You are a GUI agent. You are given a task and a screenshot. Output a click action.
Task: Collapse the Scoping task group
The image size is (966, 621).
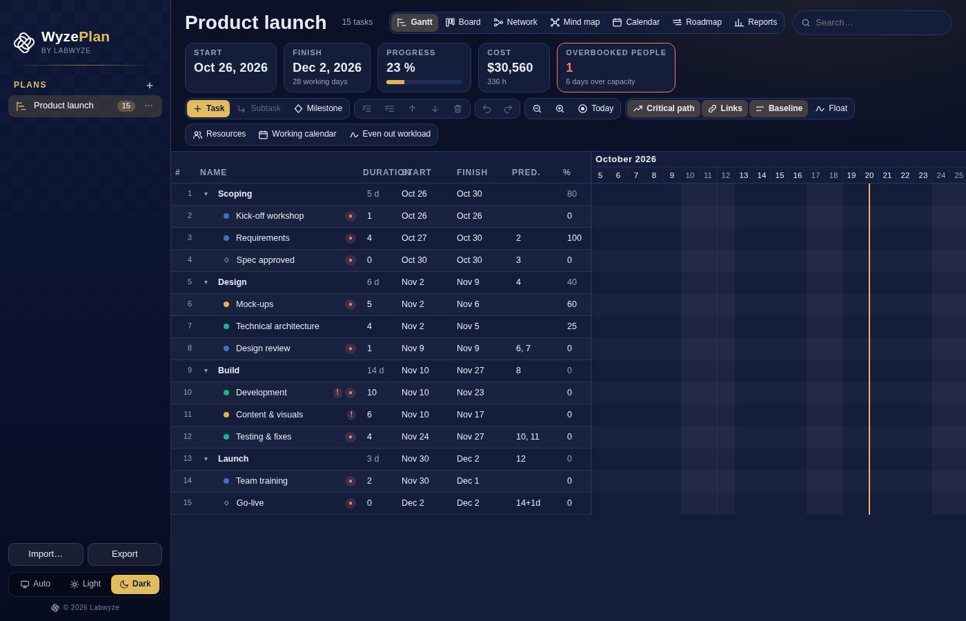(x=206, y=194)
